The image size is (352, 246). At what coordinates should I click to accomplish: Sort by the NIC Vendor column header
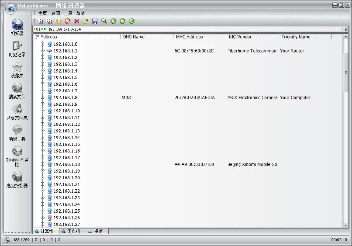(240, 37)
